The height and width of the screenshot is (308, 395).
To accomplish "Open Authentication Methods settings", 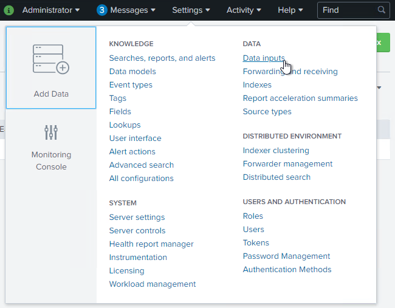I will (287, 270).
